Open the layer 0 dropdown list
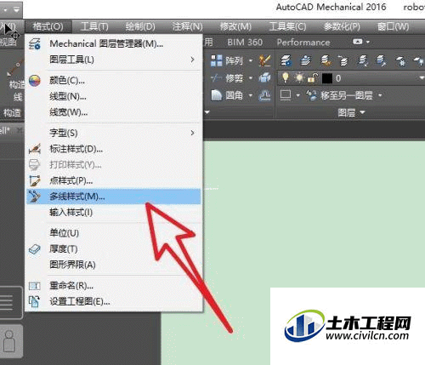This screenshot has height=365, width=425. tap(421, 77)
